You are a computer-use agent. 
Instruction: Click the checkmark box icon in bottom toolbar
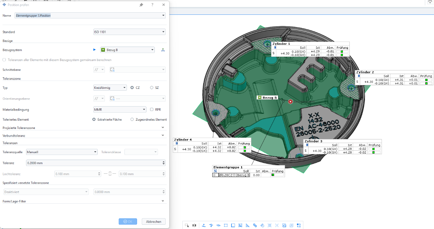click(x=284, y=225)
